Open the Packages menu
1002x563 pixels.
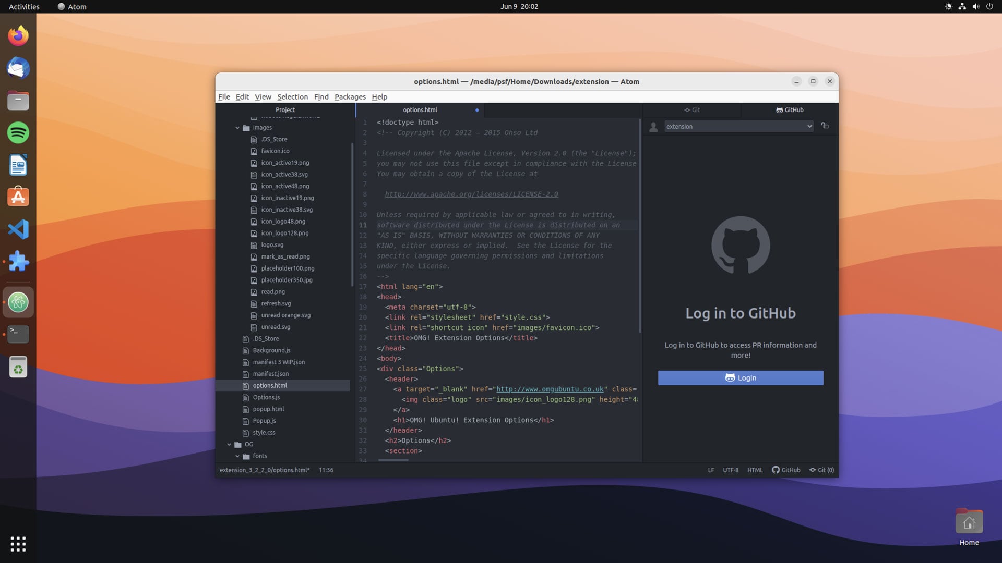tap(350, 97)
